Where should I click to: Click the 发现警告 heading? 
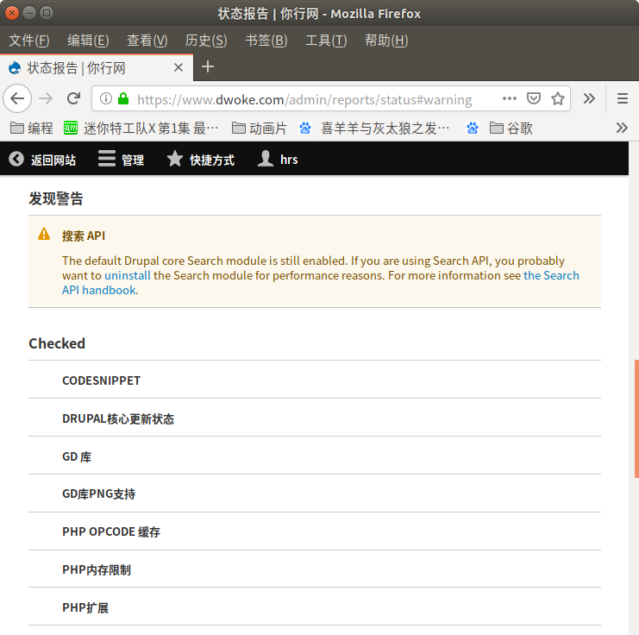pyautogui.click(x=56, y=198)
